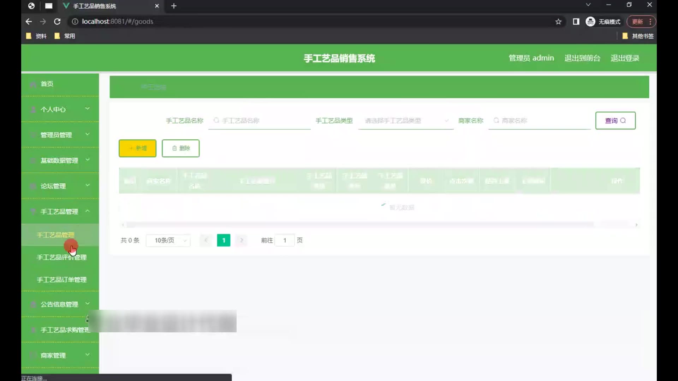The height and width of the screenshot is (381, 678).
Task: Bookmark this page with star icon
Action: [558, 22]
